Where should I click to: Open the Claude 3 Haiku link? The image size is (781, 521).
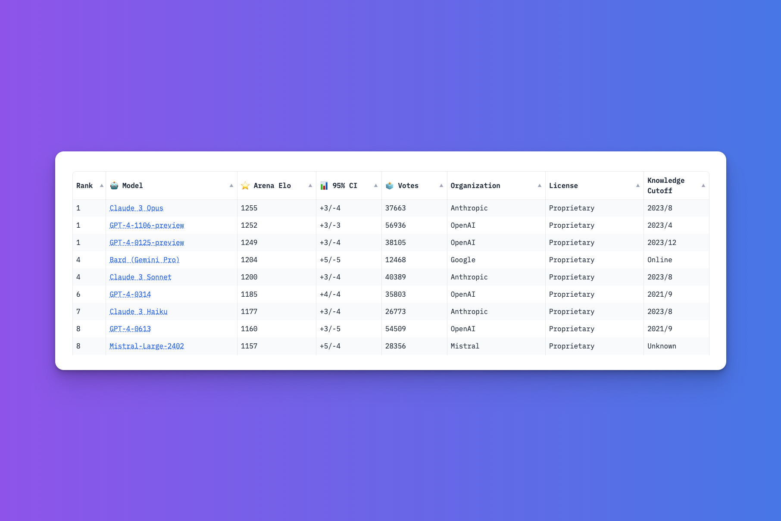coord(138,311)
